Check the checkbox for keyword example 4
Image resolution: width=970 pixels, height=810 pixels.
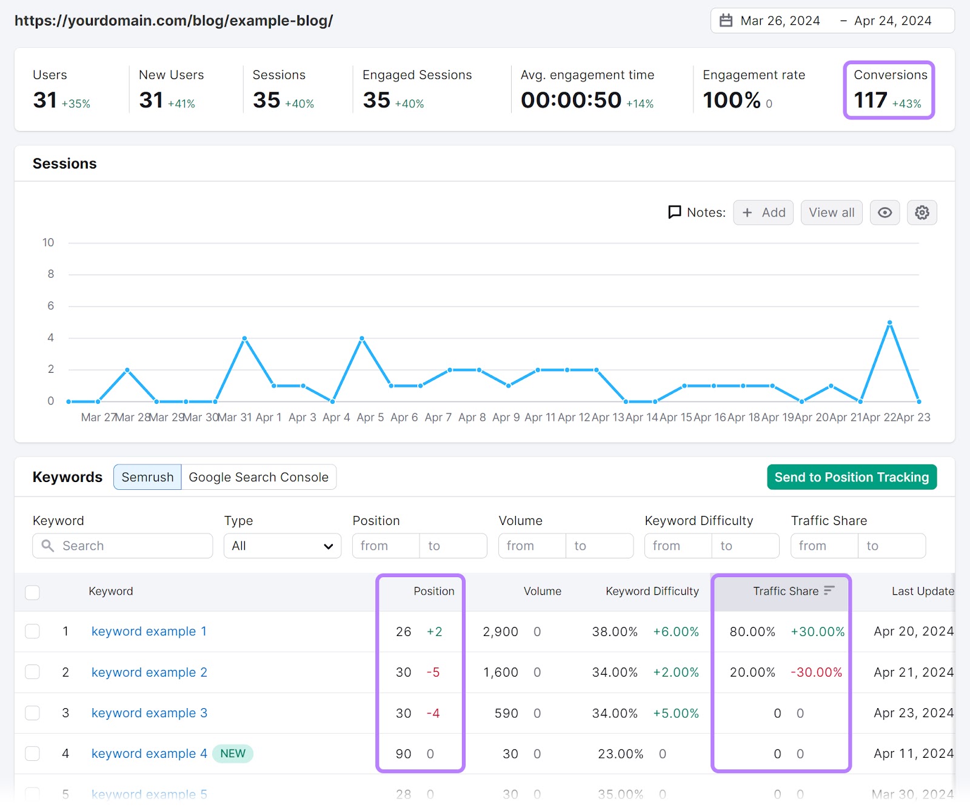32,754
